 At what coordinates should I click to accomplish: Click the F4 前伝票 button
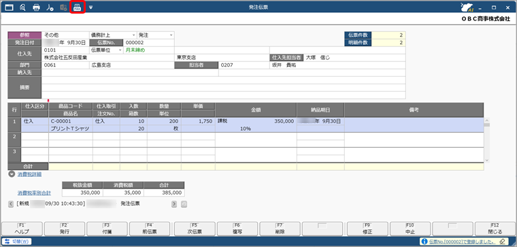150,228
